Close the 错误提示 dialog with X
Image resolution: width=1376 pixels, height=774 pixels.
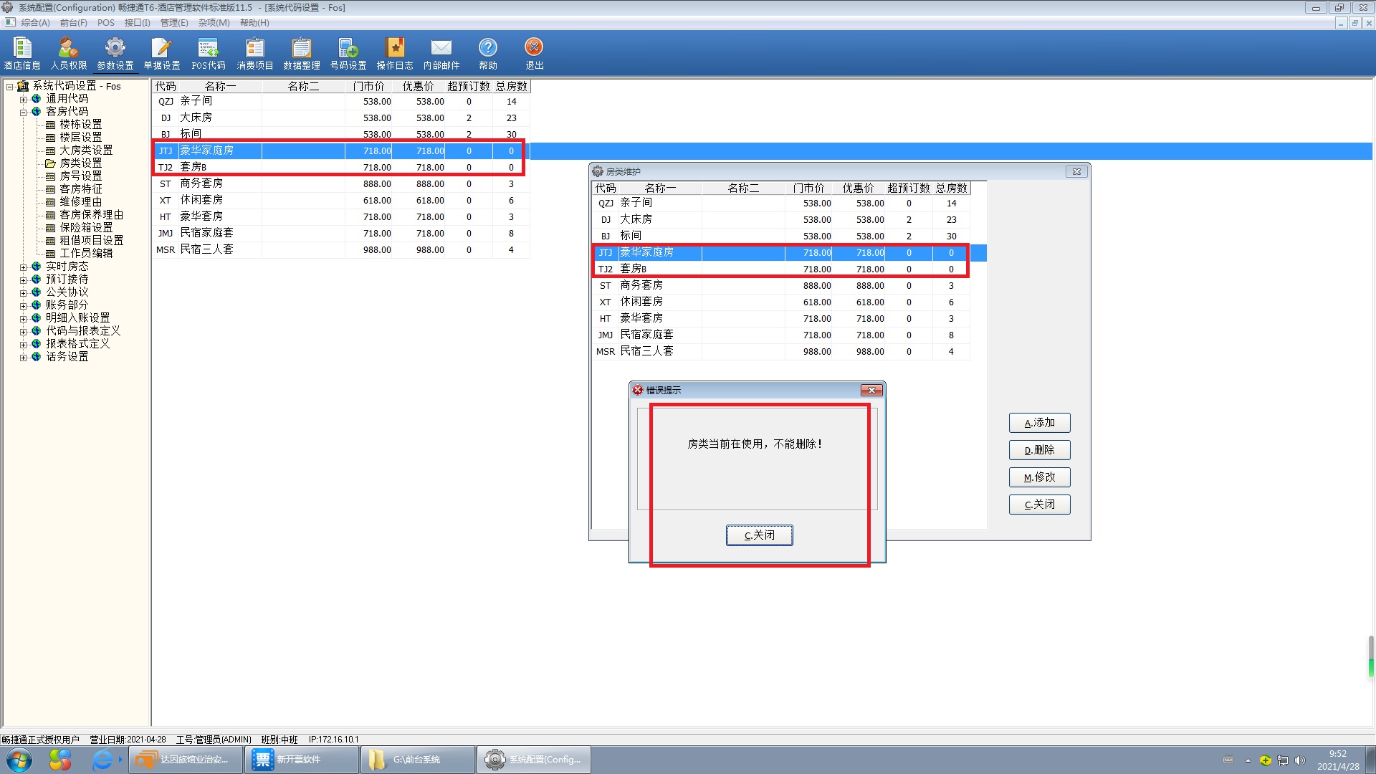click(x=871, y=391)
